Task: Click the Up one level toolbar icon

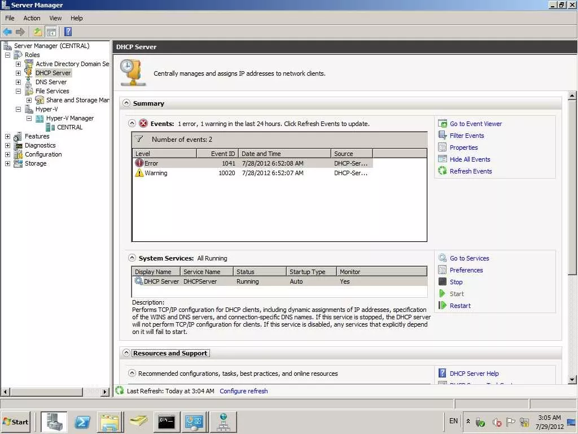Action: coord(38,32)
